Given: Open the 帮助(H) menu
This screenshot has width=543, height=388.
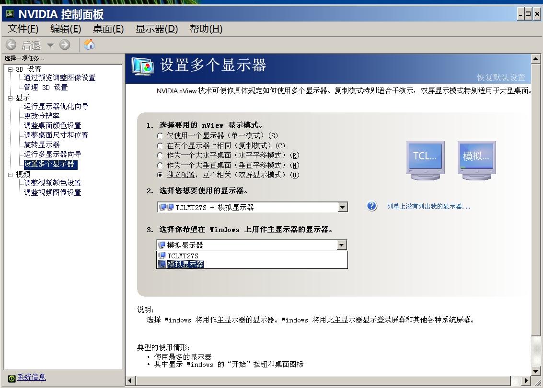Looking at the screenshot, I should 206,29.
